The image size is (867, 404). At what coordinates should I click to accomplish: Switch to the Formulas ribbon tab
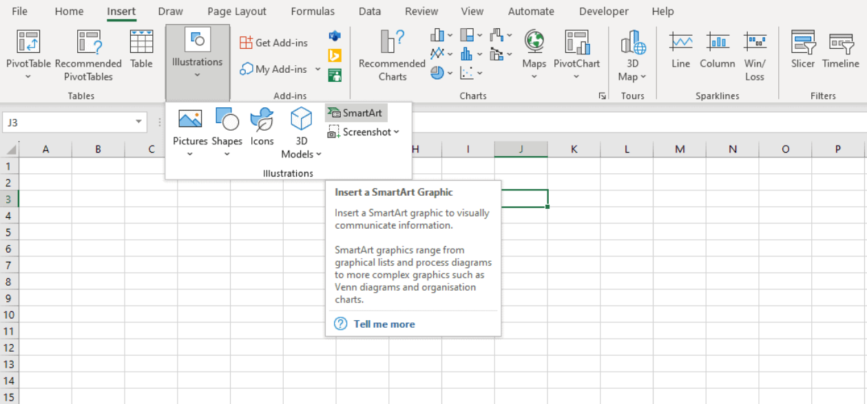pos(313,11)
